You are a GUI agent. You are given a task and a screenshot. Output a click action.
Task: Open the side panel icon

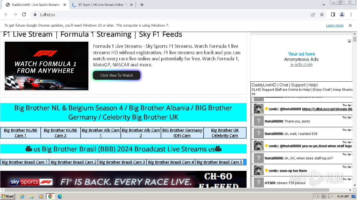333,14
